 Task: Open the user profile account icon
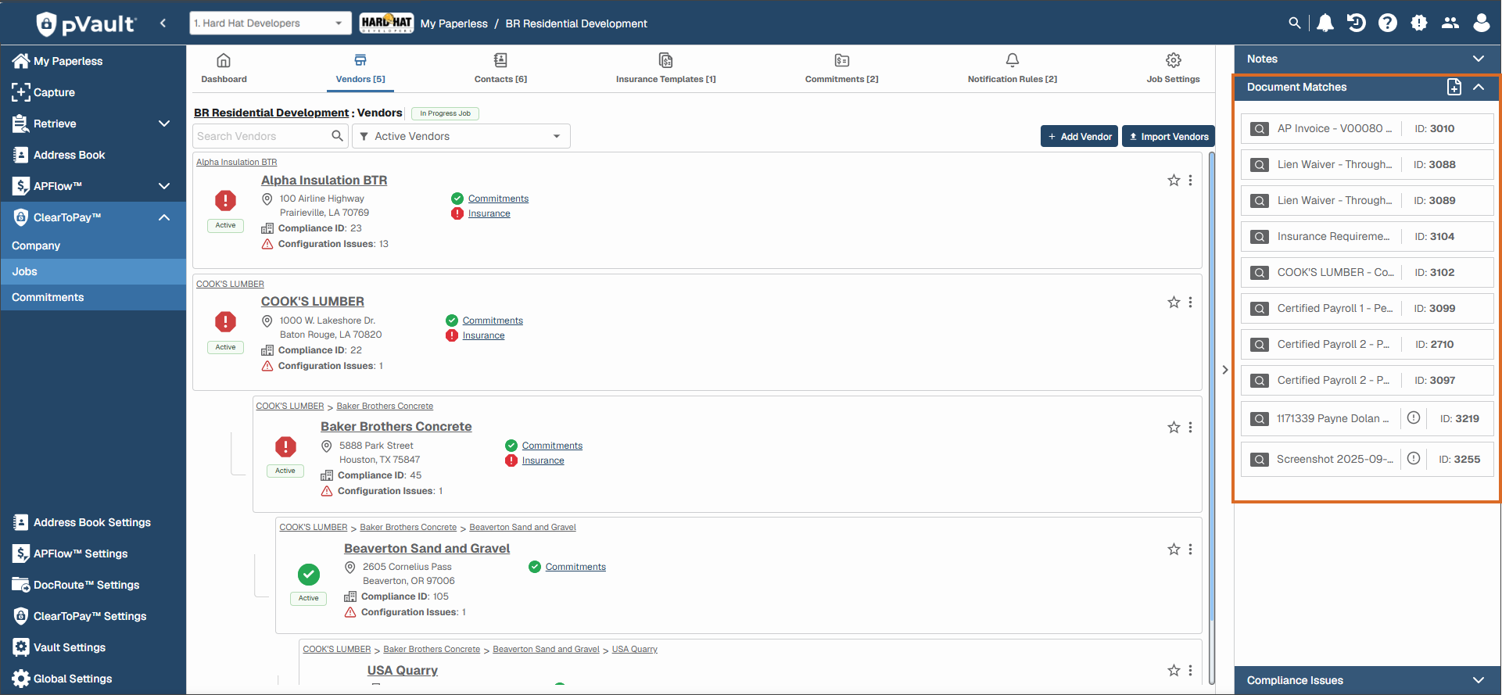click(1482, 23)
